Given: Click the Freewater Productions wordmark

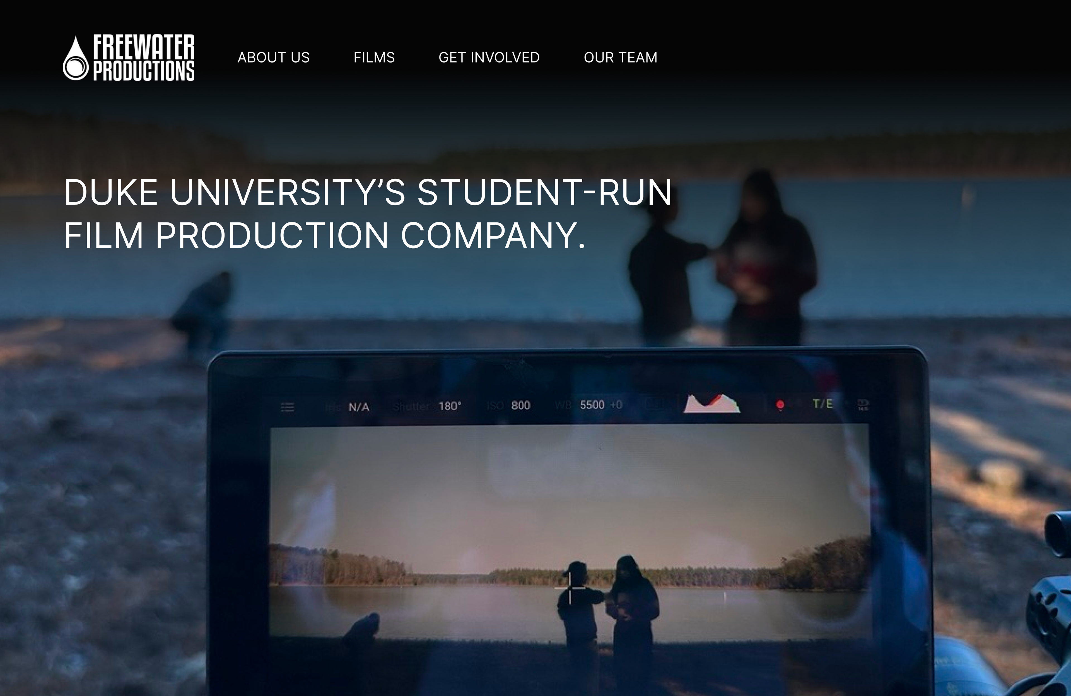Looking at the screenshot, I should tap(144, 58).
